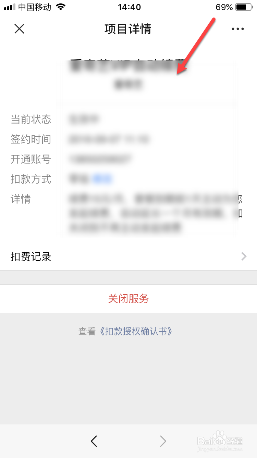Tap the 扣款方式 label

point(31,179)
